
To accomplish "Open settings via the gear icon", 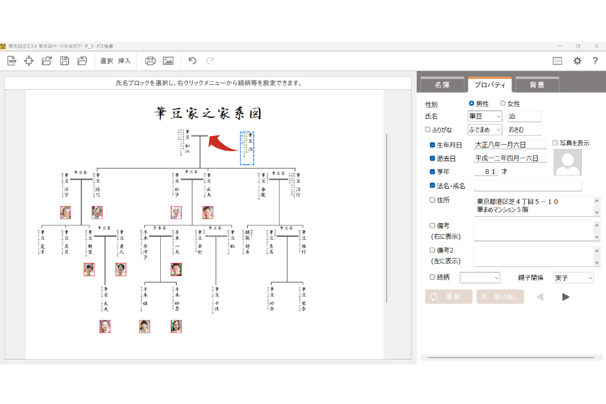I will click(577, 61).
